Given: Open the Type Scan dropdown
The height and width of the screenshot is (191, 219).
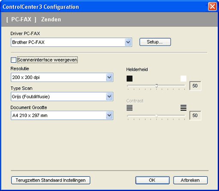Looking at the screenshot, I should point(62,97).
